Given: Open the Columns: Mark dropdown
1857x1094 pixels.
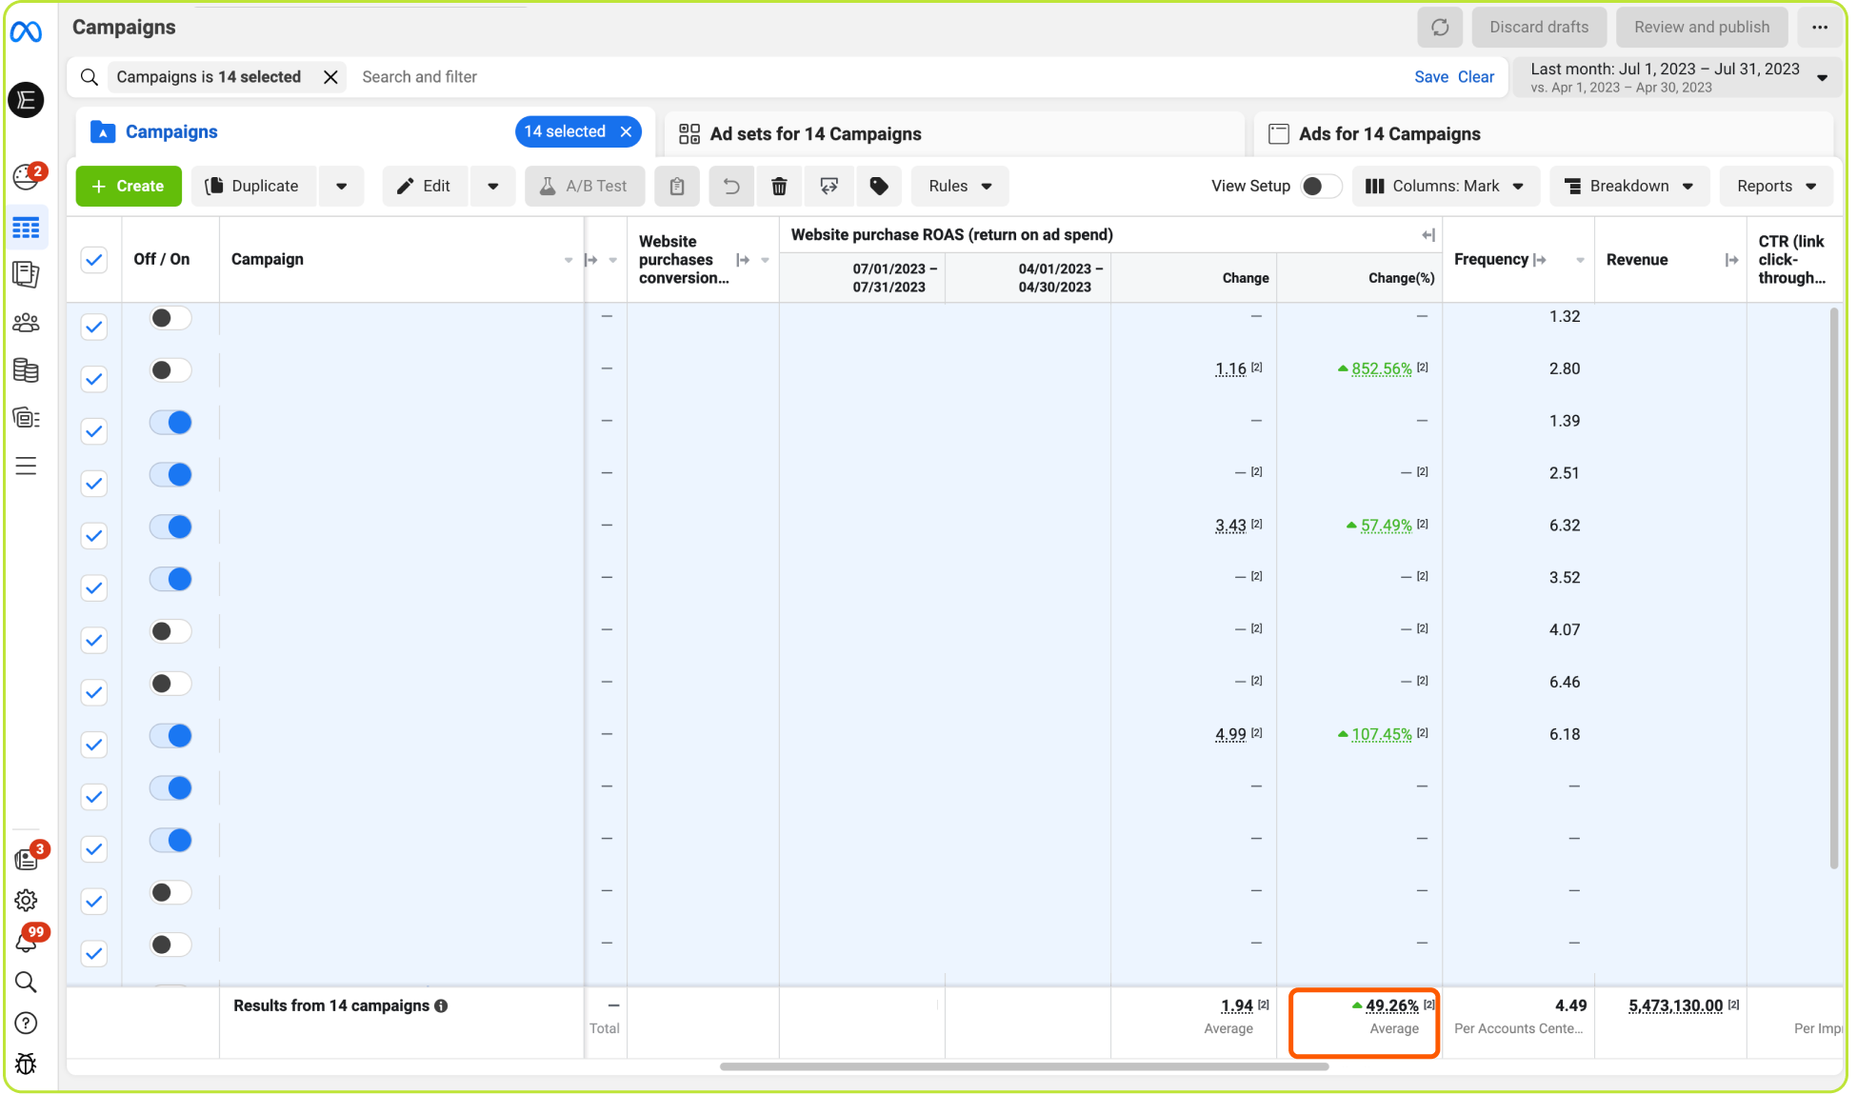Looking at the screenshot, I should tap(1444, 186).
